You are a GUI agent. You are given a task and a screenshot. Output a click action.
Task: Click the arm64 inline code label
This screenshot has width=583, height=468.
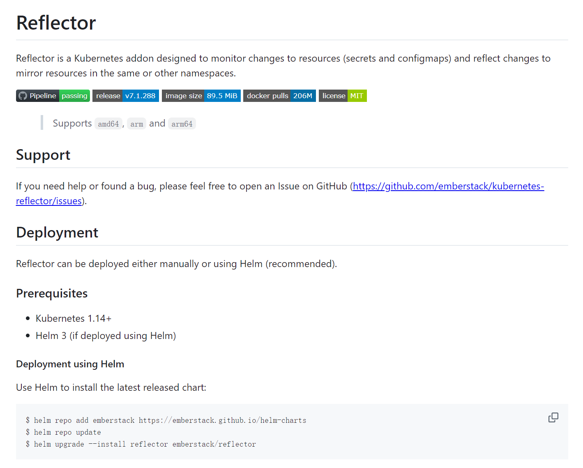coord(182,124)
